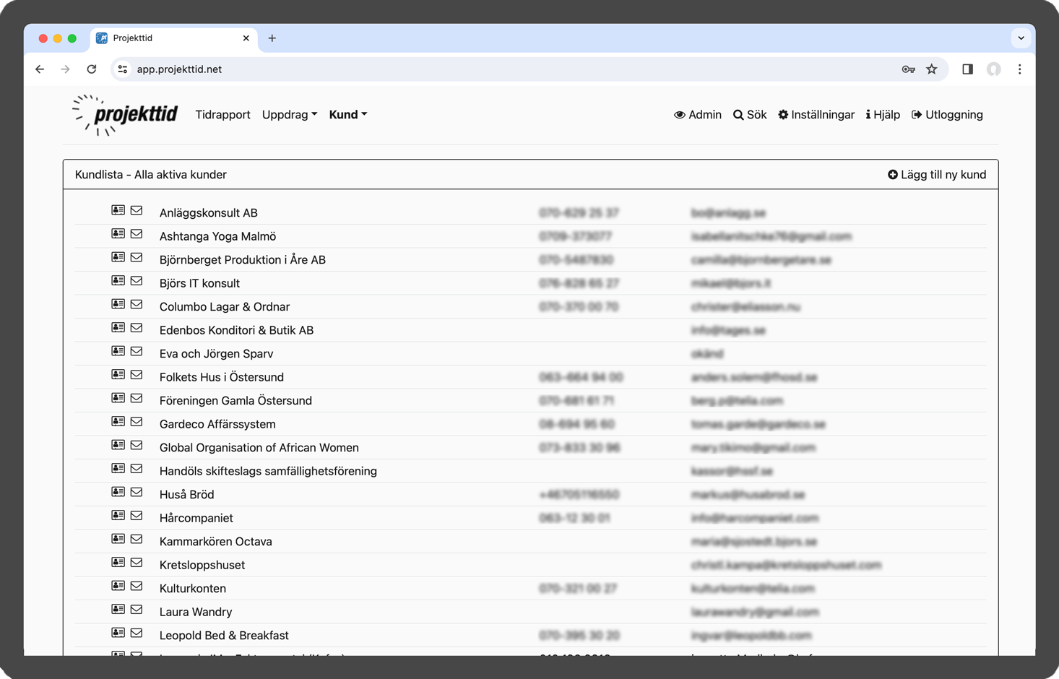Click envelope icon for Ashtanga Yoga Malmö
1059x679 pixels.
[137, 234]
